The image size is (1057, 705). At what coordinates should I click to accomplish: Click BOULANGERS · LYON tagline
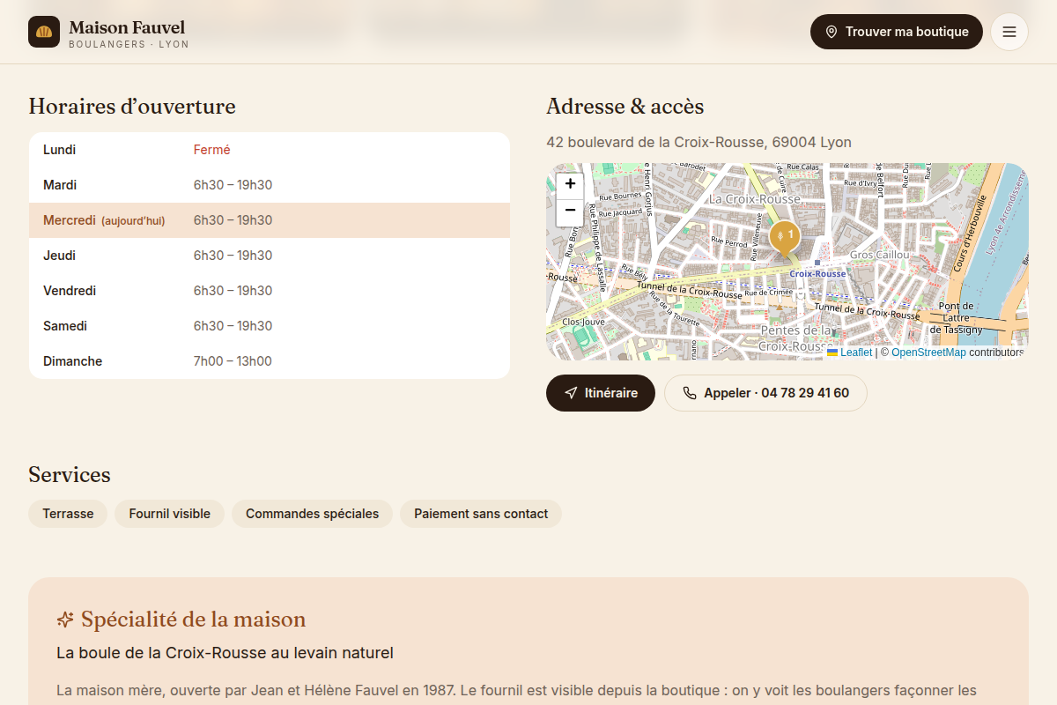[129, 44]
